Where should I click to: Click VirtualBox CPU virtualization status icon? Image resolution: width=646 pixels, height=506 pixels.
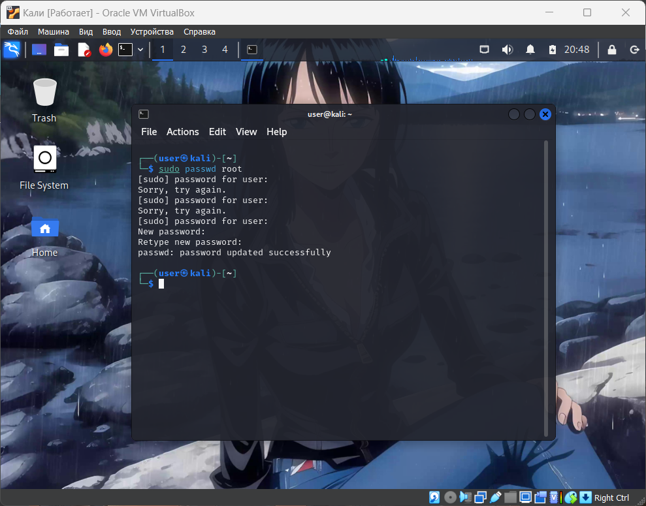(x=555, y=498)
